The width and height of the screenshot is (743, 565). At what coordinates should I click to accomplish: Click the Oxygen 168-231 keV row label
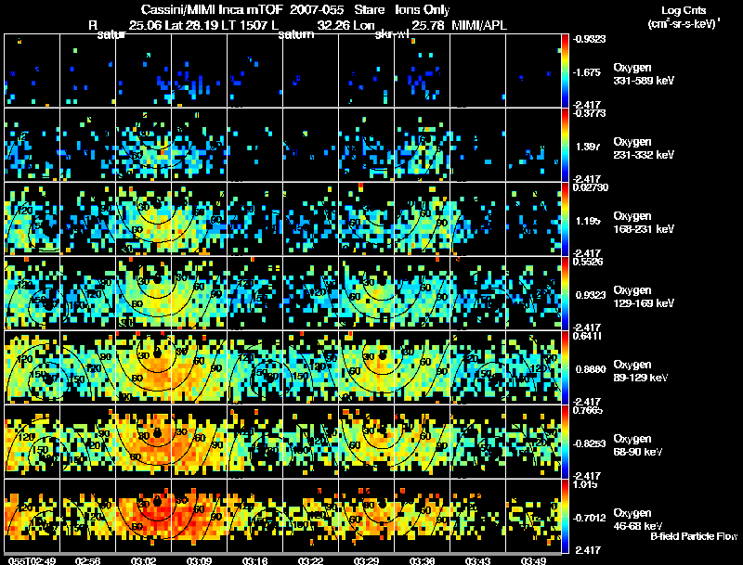tap(644, 223)
